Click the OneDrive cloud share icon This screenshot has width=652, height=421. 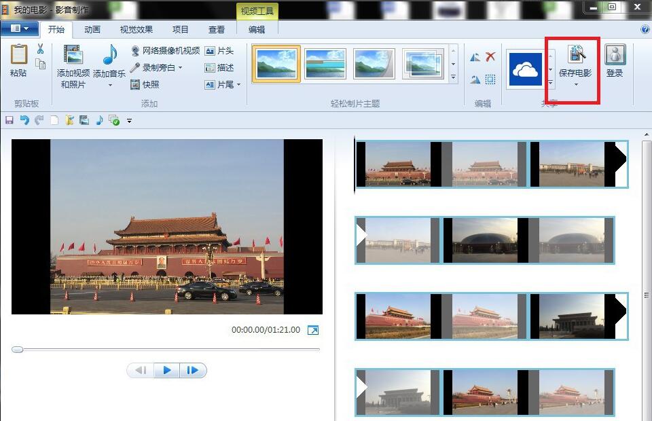526,69
